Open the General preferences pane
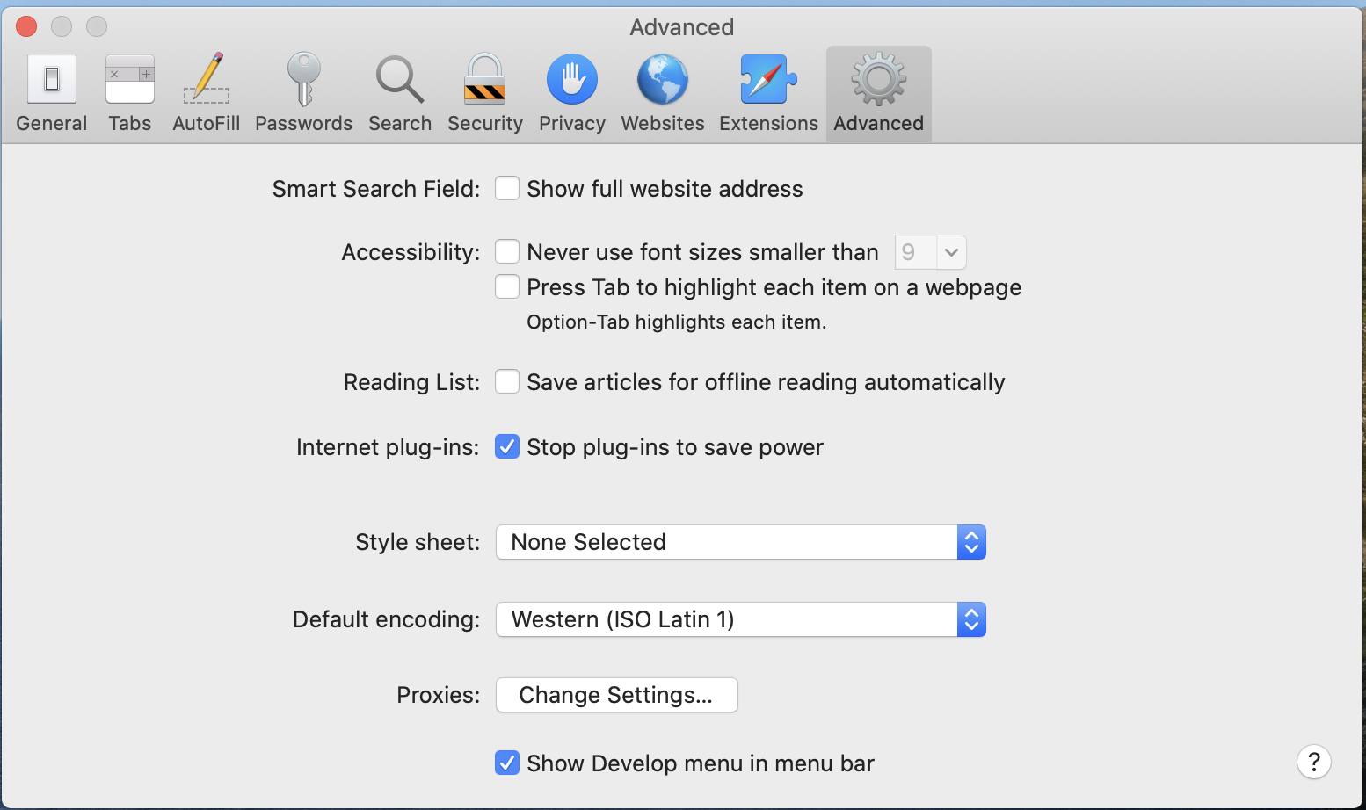Screen dimensions: 1366x810 coord(52,93)
